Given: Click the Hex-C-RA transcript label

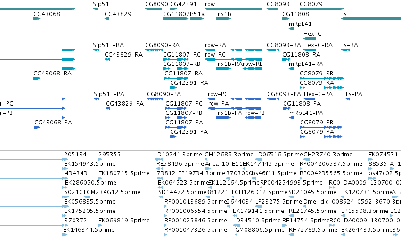Looking at the screenshot, I should 318,45.
